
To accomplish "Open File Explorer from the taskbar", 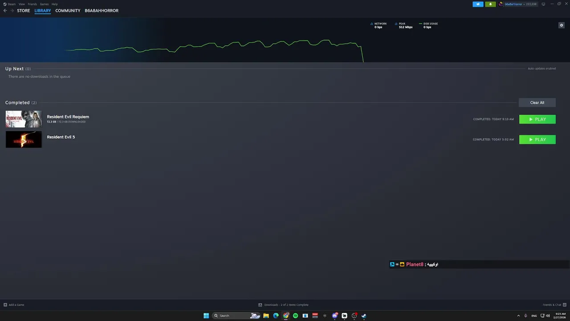I will coord(266,316).
